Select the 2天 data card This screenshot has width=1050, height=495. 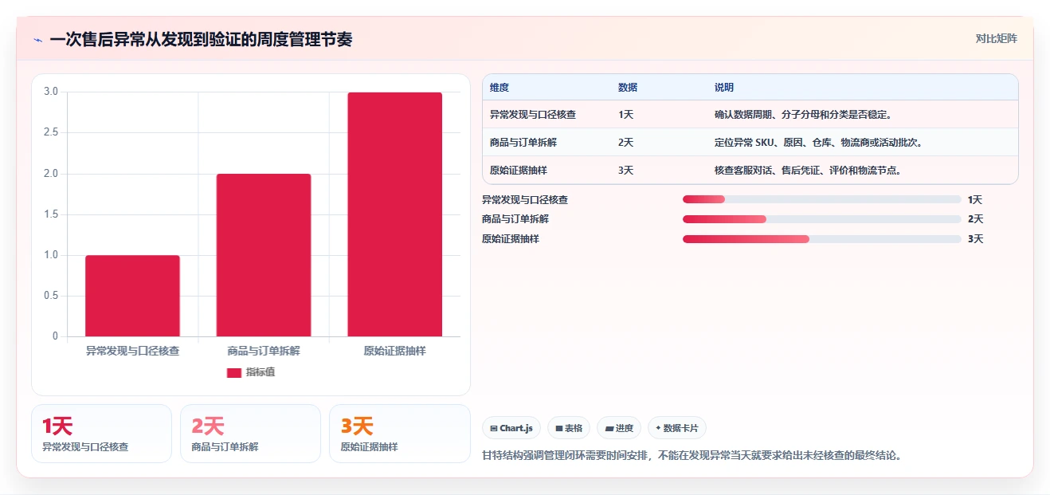pyautogui.click(x=250, y=434)
